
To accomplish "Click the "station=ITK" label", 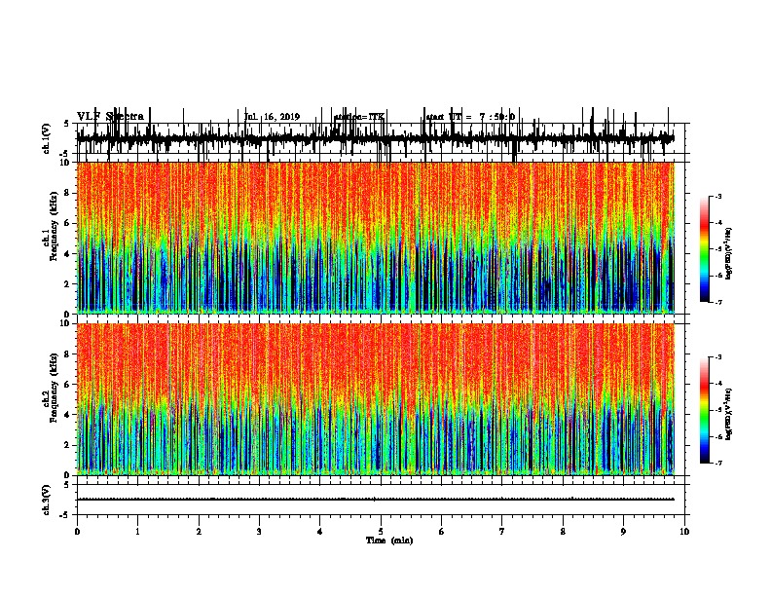I will [x=358, y=117].
